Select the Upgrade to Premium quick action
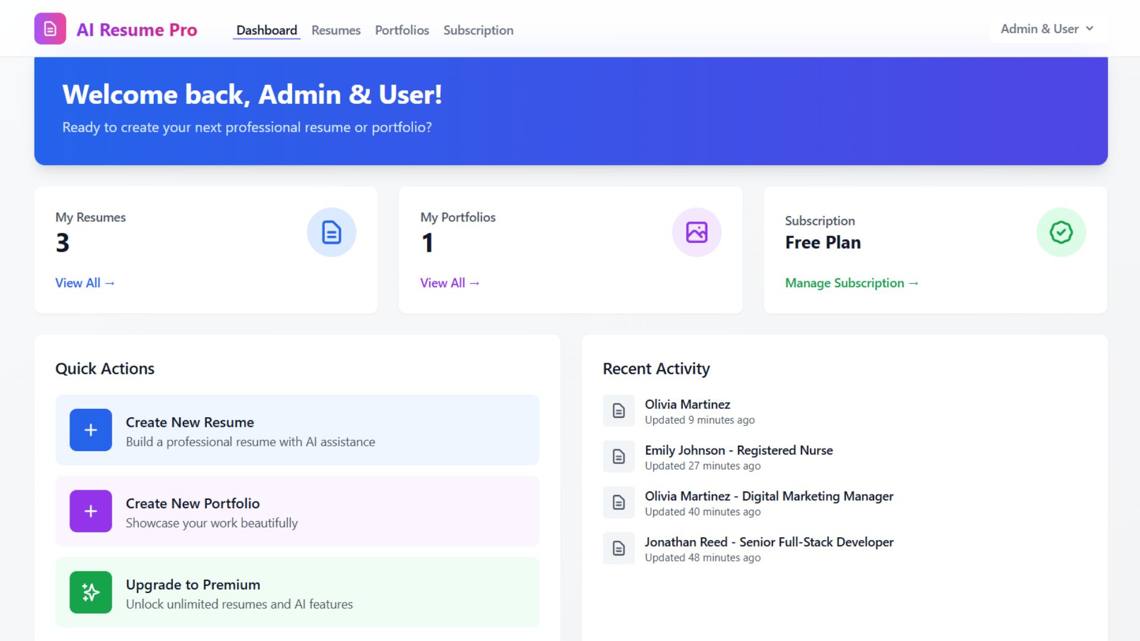 (297, 592)
